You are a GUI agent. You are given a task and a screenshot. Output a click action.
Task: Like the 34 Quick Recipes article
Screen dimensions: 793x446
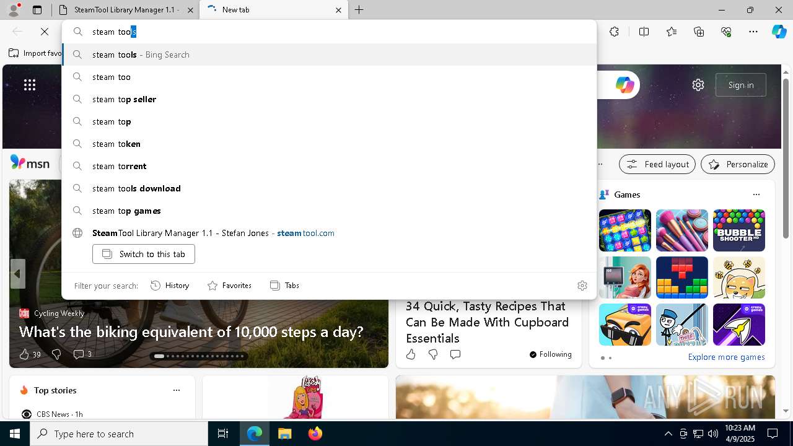tap(411, 354)
